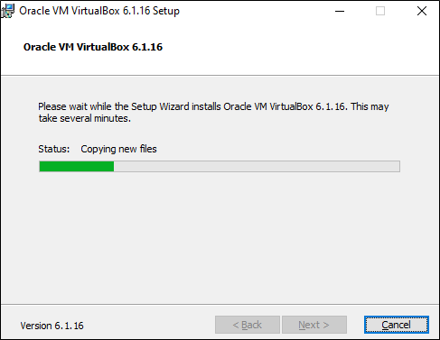The height and width of the screenshot is (340, 440).
Task: Minimize the VirtualBox Setup window
Action: pos(340,11)
